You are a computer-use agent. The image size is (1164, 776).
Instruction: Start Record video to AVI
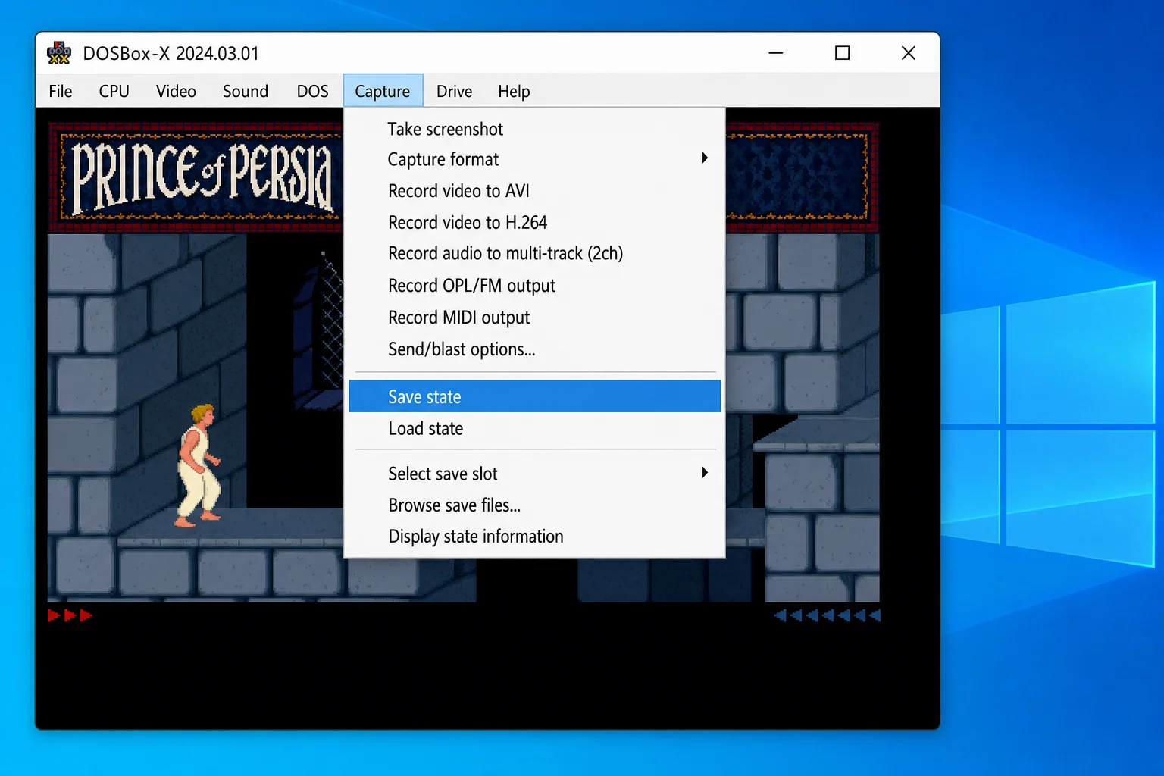coord(534,191)
